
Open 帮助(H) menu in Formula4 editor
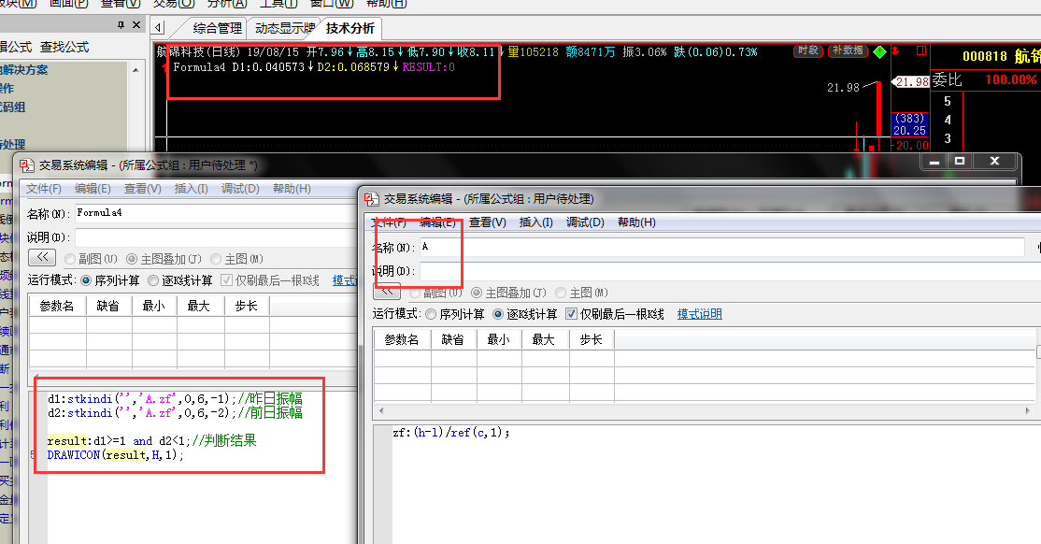[x=292, y=189]
